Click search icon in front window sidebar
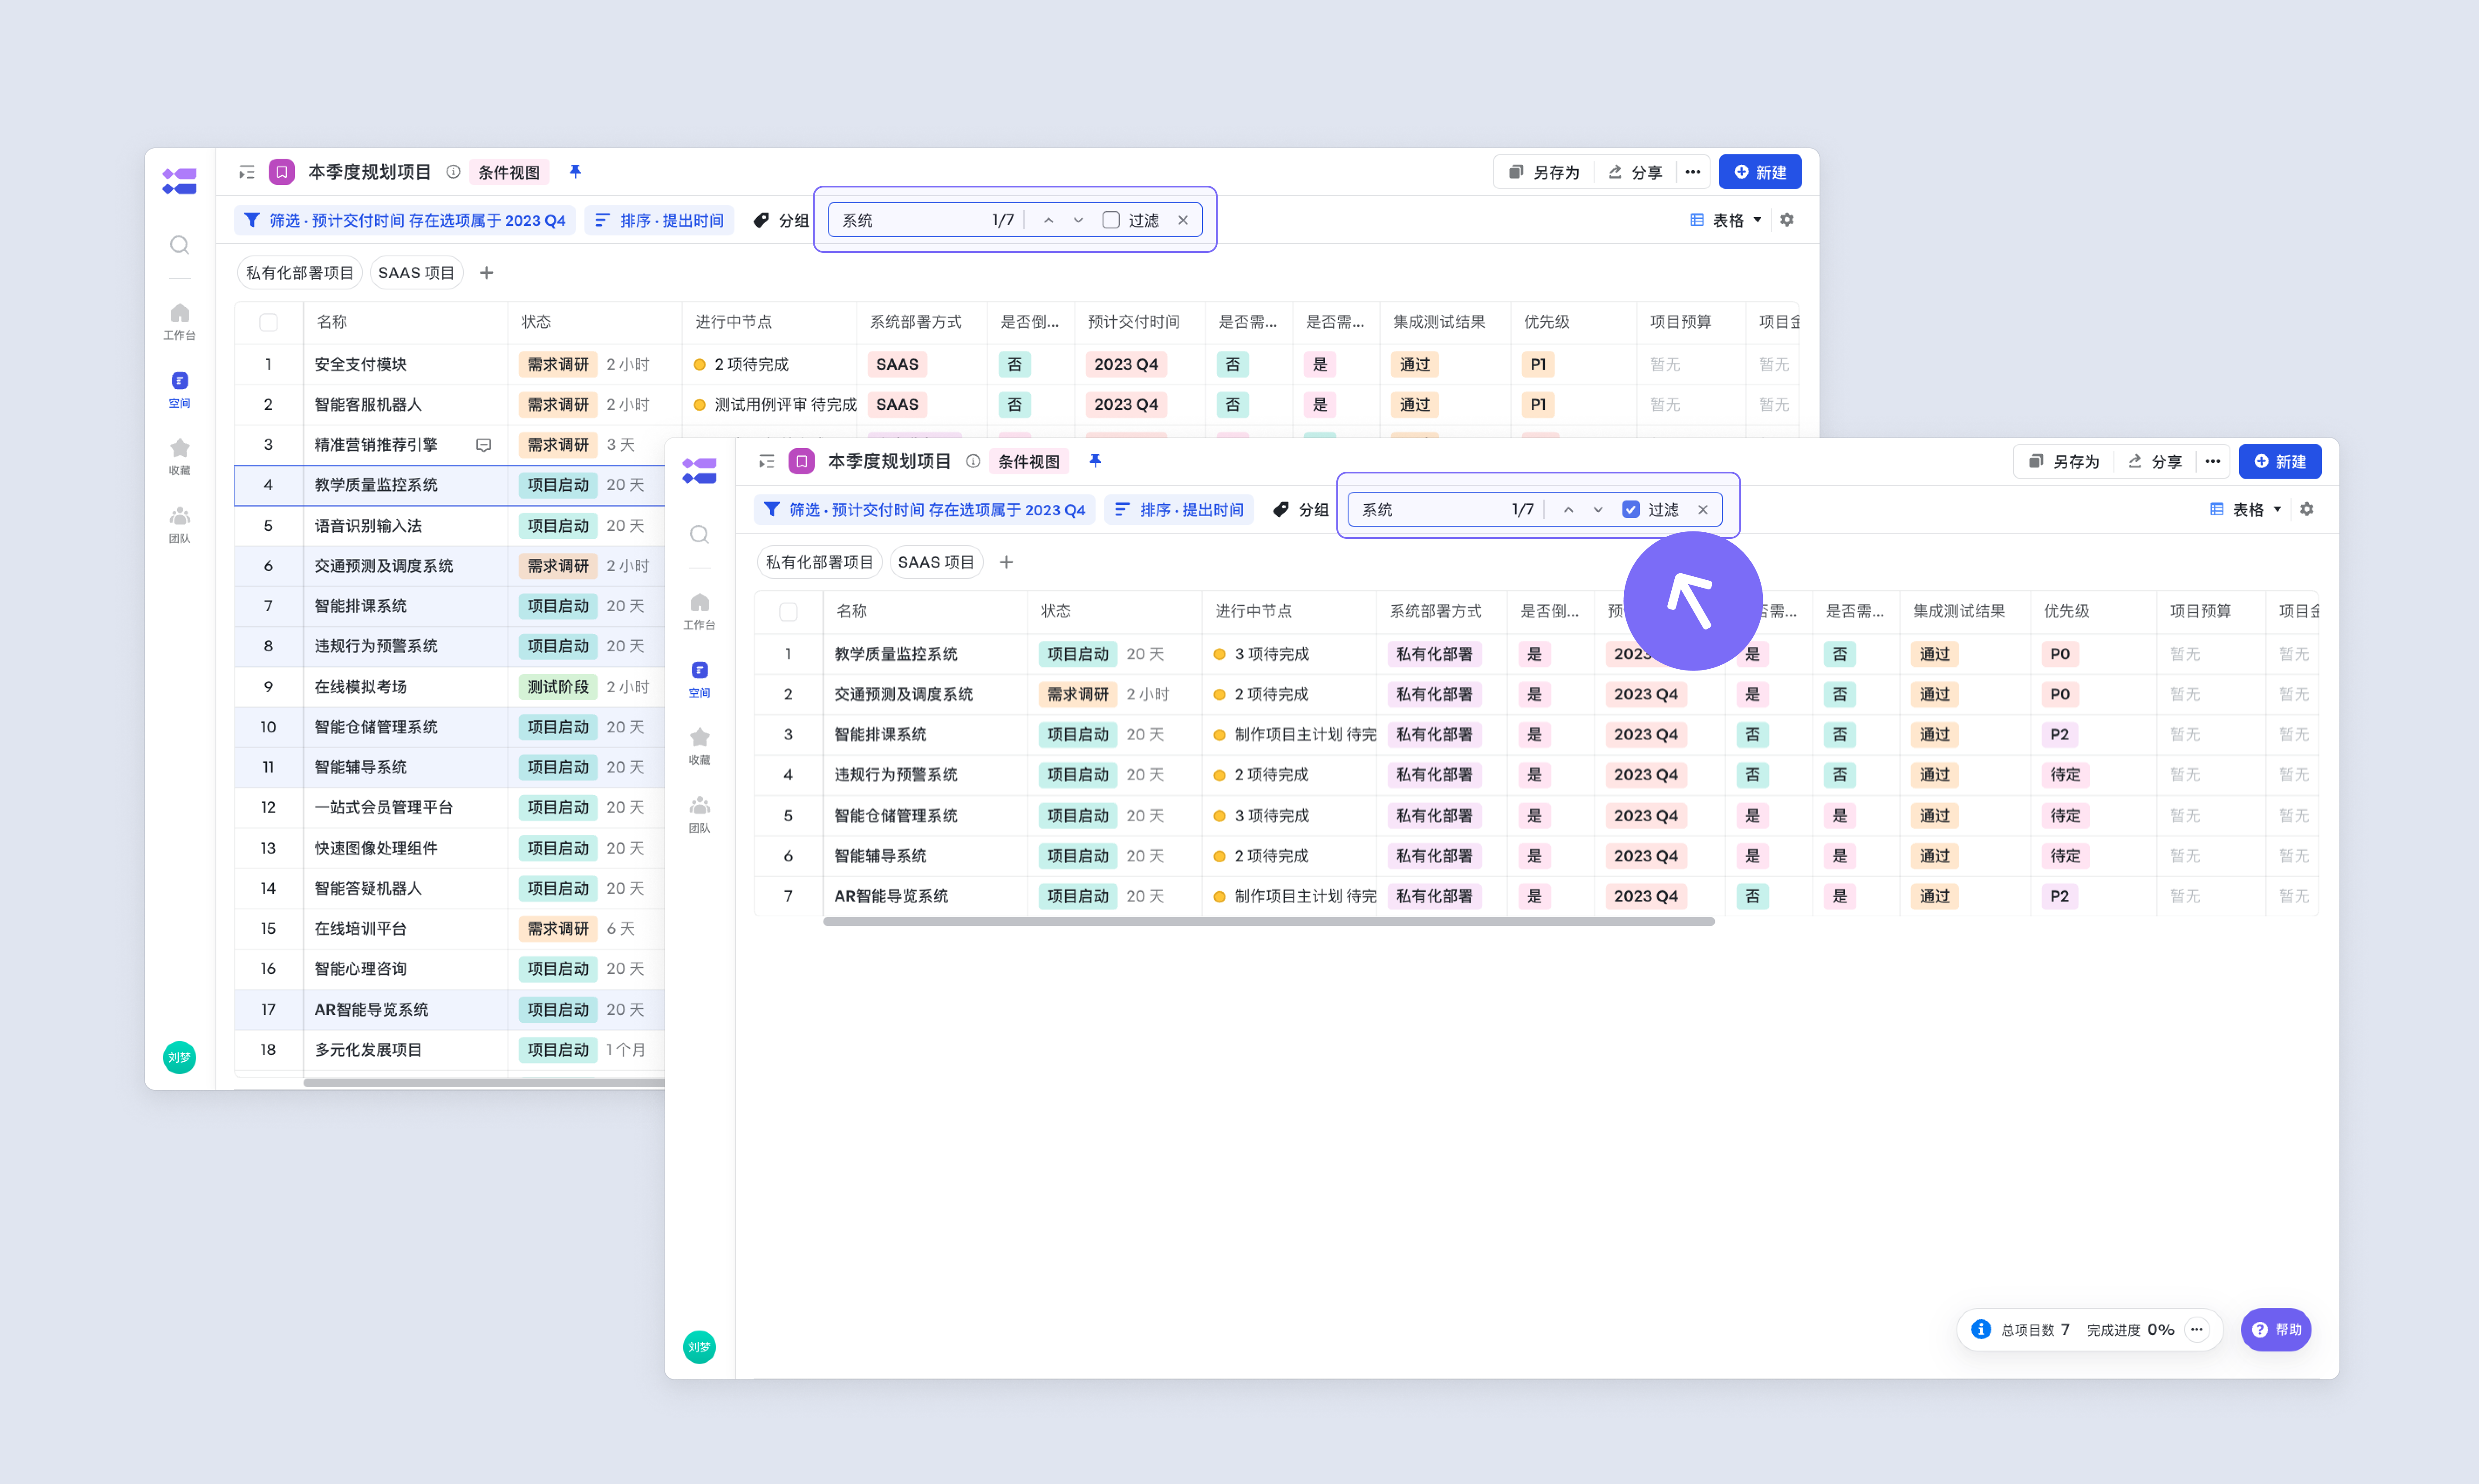The image size is (2479, 1484). coord(699,534)
